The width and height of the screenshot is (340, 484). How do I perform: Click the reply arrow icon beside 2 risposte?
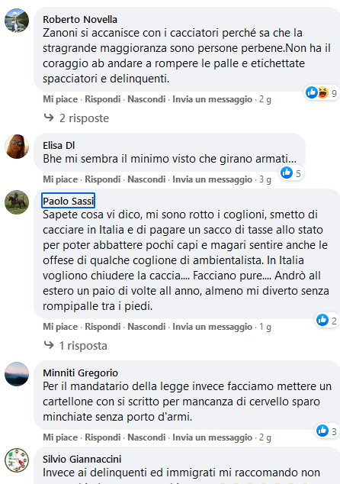[x=49, y=118]
